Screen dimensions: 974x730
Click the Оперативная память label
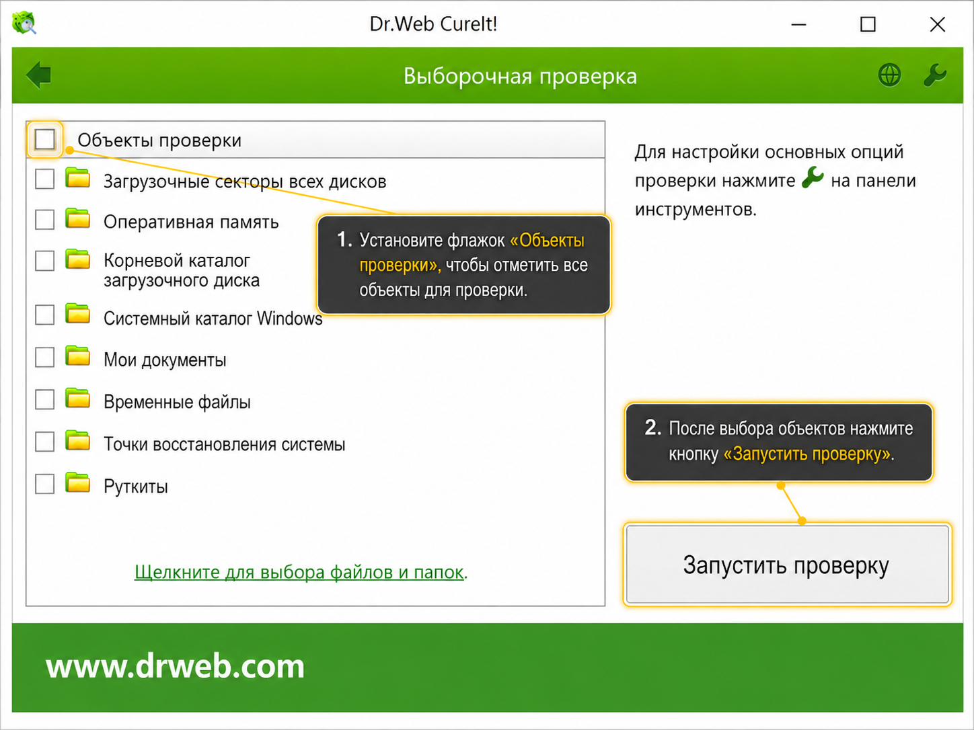point(191,222)
